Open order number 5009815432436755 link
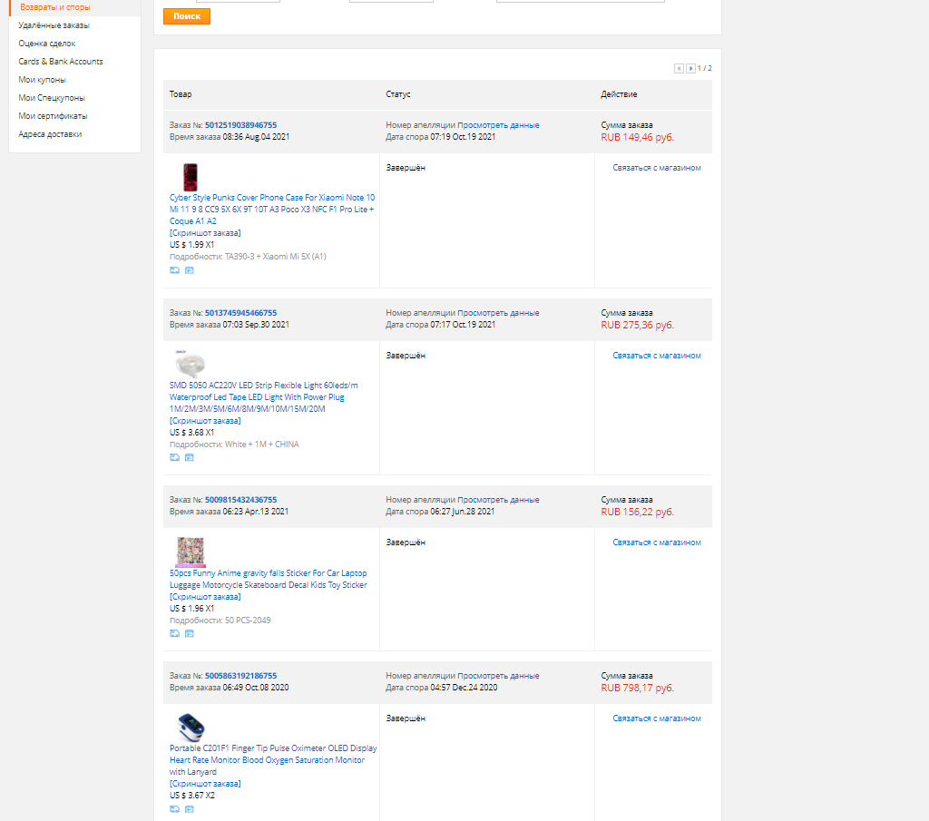The height and width of the screenshot is (821, 929). (x=240, y=500)
